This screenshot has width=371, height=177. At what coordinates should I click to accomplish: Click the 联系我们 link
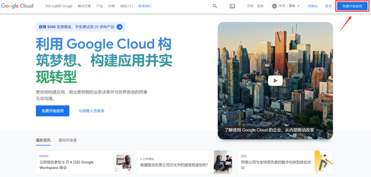click(145, 6)
